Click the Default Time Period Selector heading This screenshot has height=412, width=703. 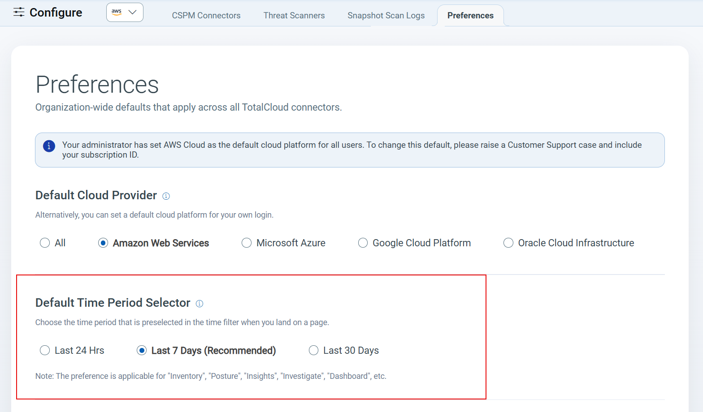pos(113,303)
